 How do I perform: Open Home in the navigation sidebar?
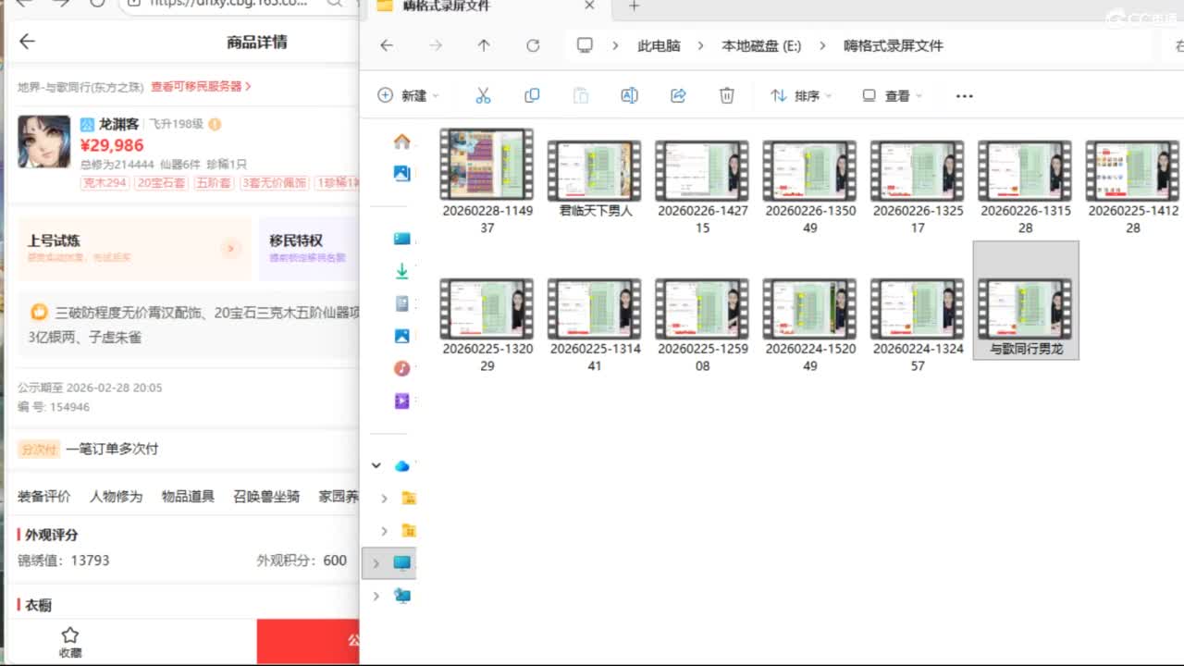pos(401,142)
